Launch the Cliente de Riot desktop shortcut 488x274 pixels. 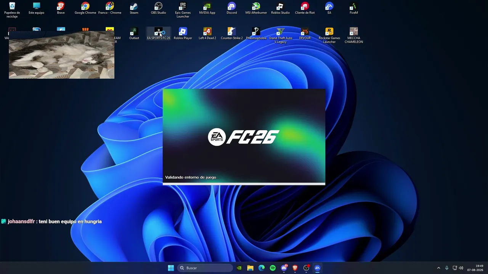(305, 8)
